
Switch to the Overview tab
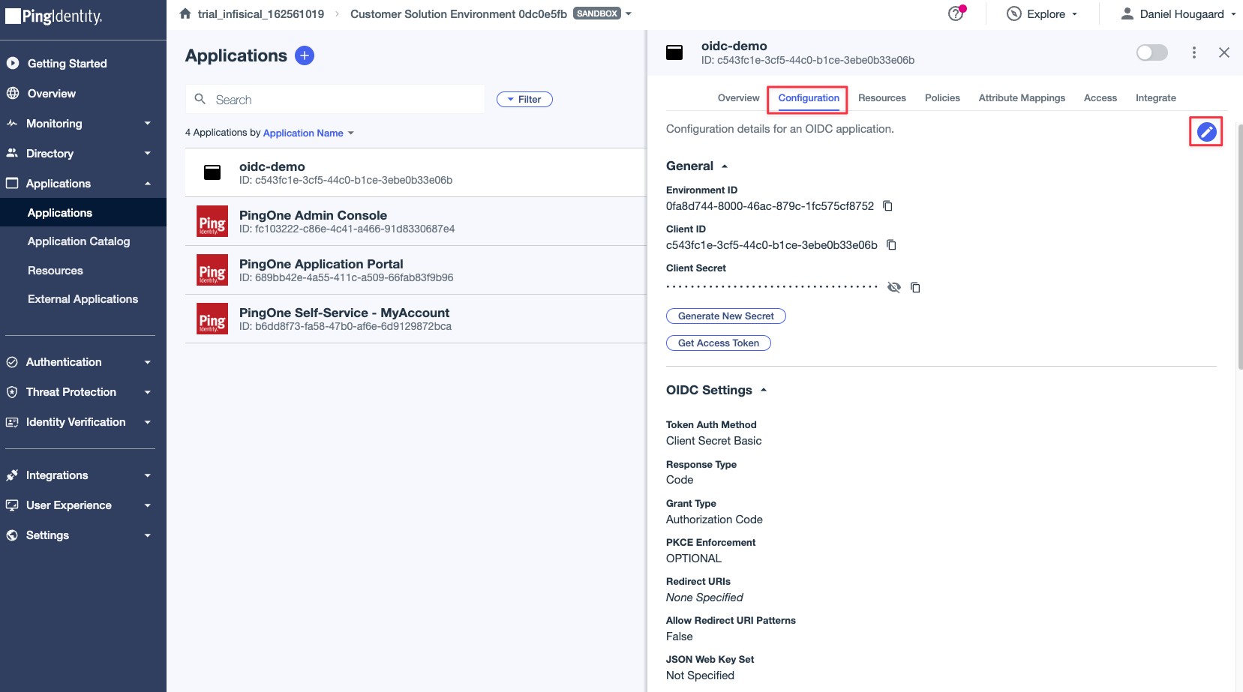tap(738, 98)
